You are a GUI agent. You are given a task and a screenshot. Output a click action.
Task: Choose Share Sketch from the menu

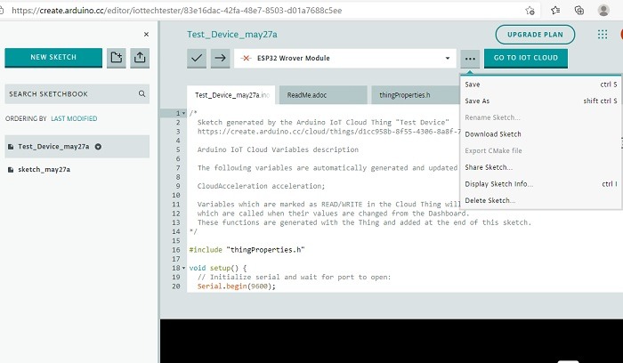pos(540,167)
